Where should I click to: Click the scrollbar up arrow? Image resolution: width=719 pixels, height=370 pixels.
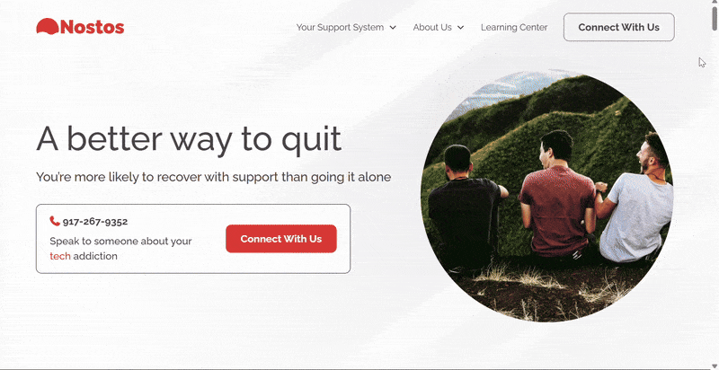tap(715, 3)
